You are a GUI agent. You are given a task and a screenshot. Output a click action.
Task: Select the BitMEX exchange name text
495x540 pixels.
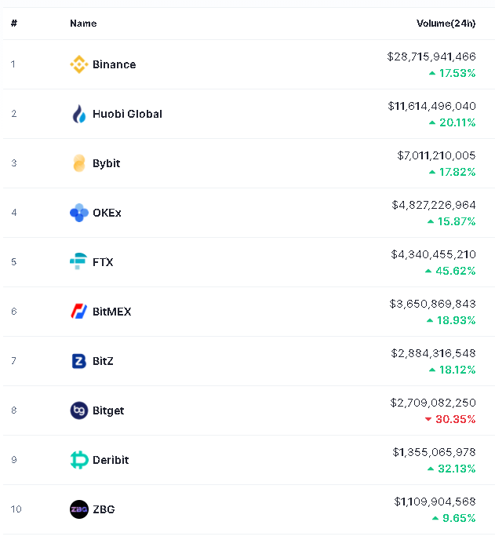pyautogui.click(x=112, y=312)
